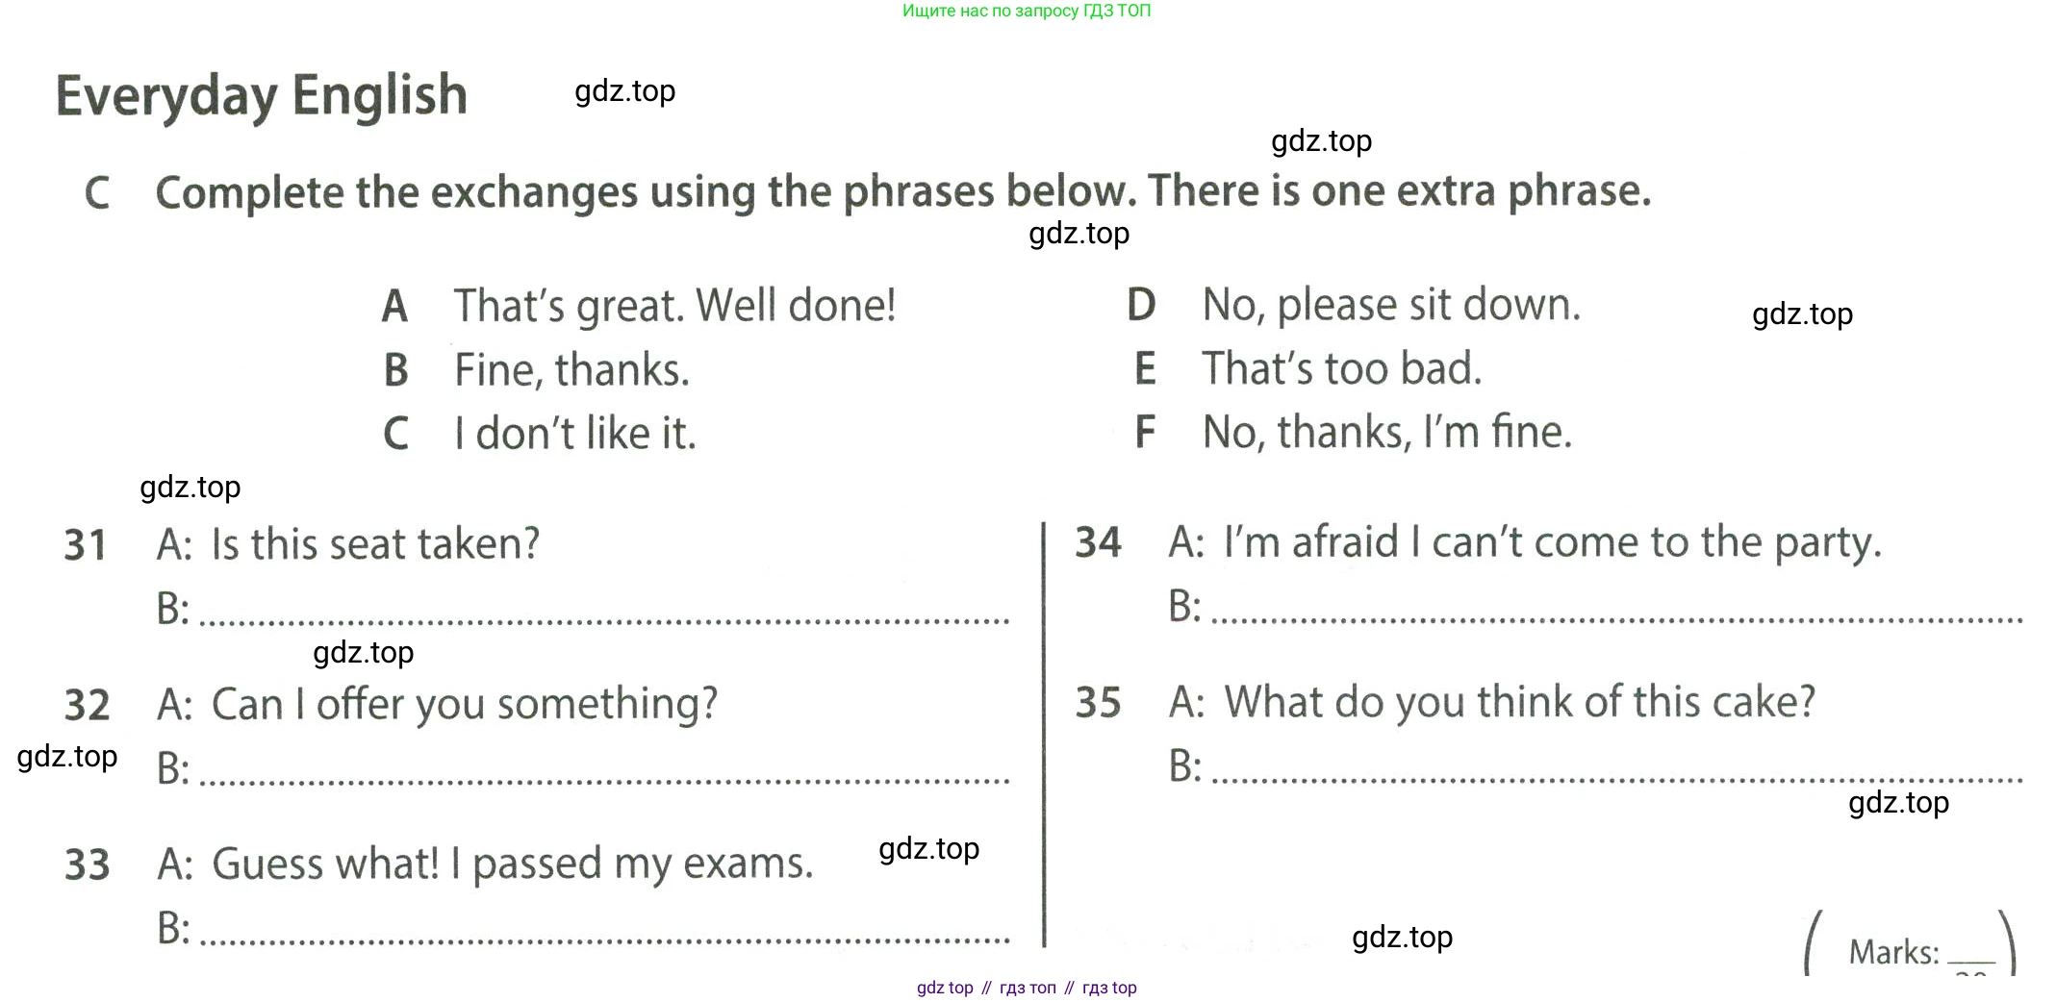Select phrase F "No, thanks, I'm fine."
Screen dimensions: 2056x1002
1386,432
